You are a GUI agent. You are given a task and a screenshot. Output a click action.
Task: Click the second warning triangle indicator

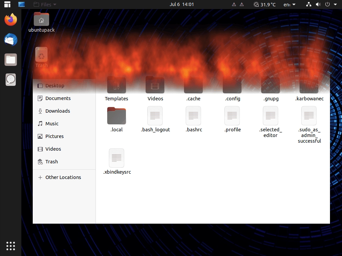[242, 4]
